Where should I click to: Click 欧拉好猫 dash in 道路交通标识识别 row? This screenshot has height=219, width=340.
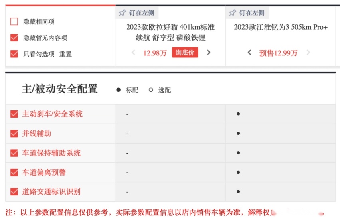(127, 192)
